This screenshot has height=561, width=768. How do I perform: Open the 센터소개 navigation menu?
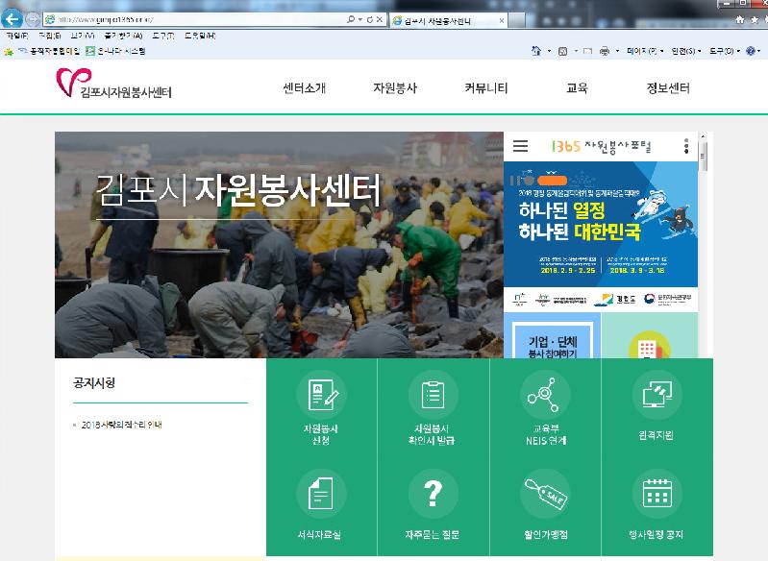coord(305,88)
